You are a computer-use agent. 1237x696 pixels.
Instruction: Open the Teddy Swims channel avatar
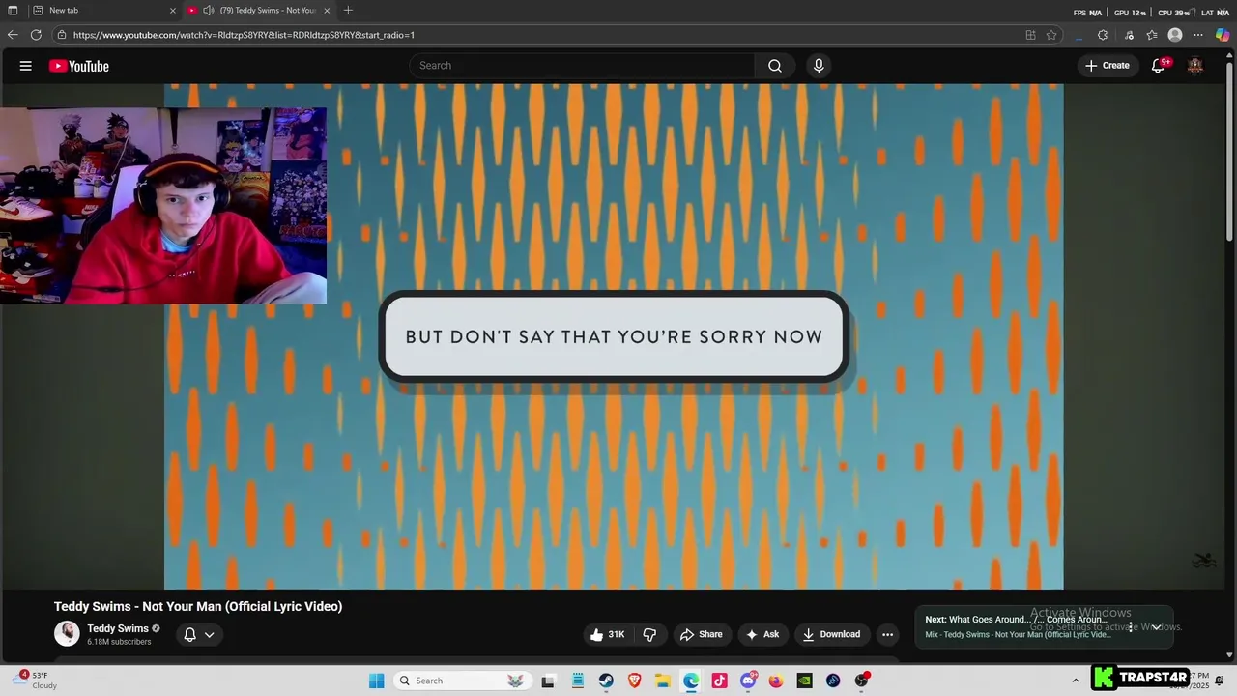pyautogui.click(x=67, y=634)
